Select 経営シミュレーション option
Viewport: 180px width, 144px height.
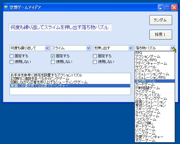click(155, 102)
